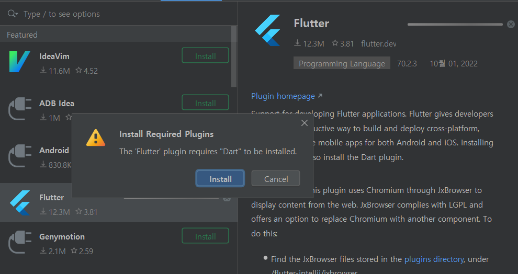Image resolution: width=518 pixels, height=274 pixels.
Task: Click the Genymotion plug icon
Action: click(19, 242)
